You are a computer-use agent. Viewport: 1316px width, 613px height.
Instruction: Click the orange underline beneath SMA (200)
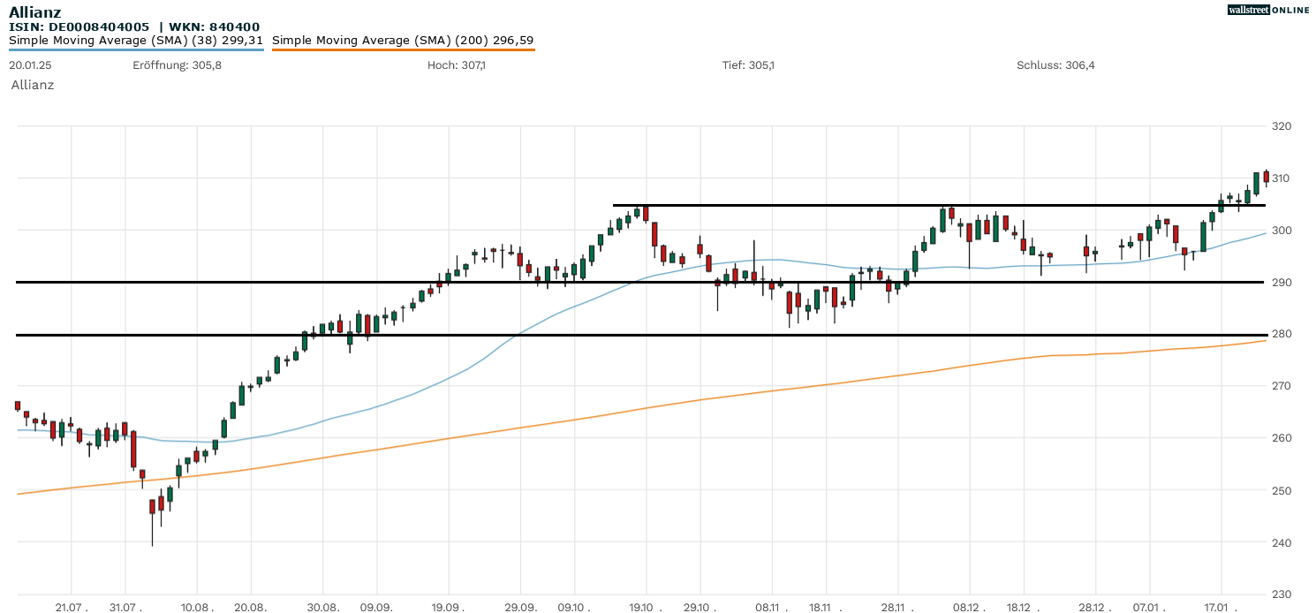point(403,49)
